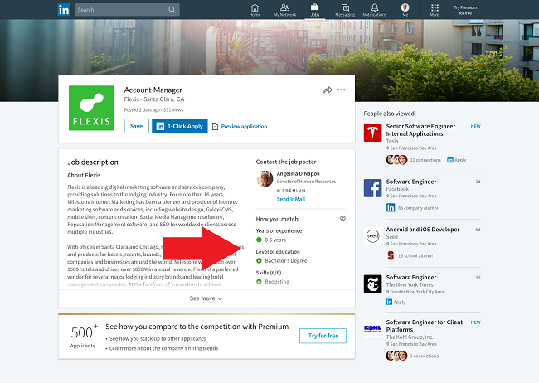Open My Network from the navigation bar
Viewport: 539px width, 383px height.
click(284, 10)
